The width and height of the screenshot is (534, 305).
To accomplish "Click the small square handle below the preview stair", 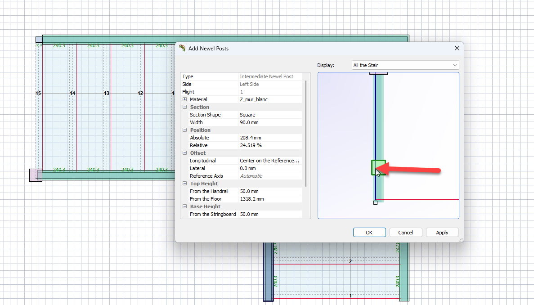I will 375,202.
